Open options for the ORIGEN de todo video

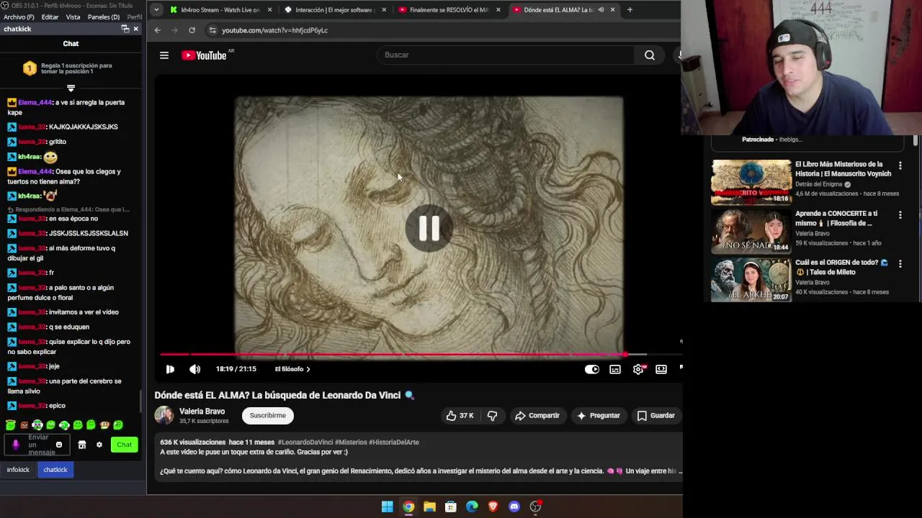(x=900, y=263)
